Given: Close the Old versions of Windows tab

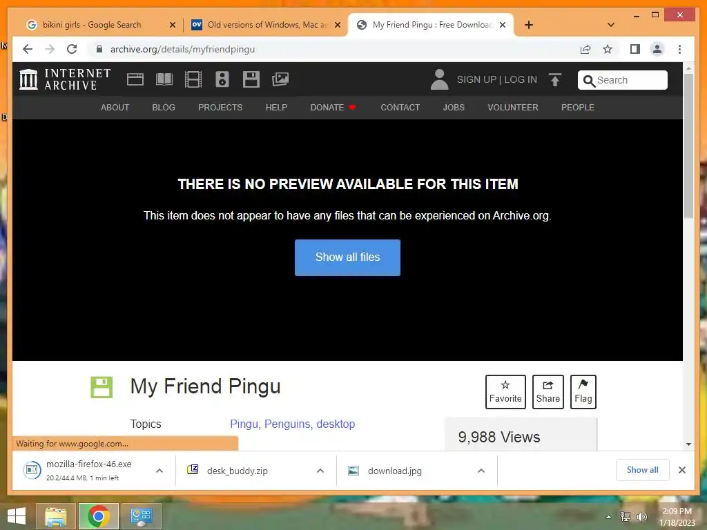Looking at the screenshot, I should pyautogui.click(x=337, y=25).
